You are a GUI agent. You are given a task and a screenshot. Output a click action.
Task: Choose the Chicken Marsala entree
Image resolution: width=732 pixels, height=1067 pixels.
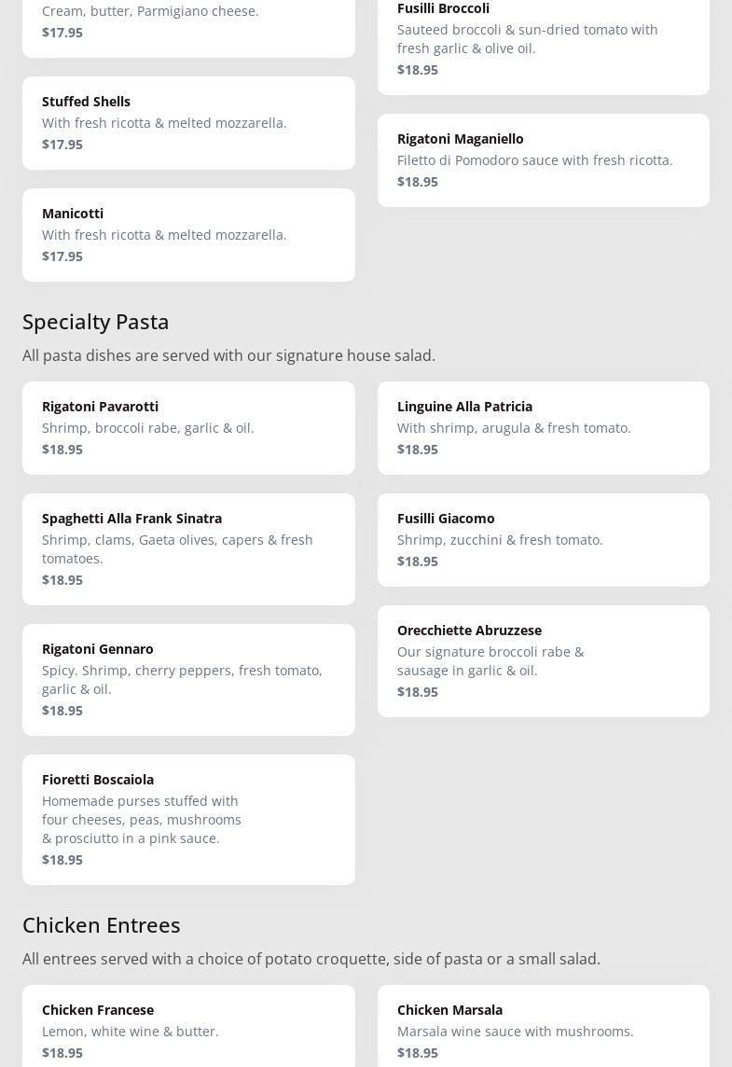click(x=544, y=1026)
